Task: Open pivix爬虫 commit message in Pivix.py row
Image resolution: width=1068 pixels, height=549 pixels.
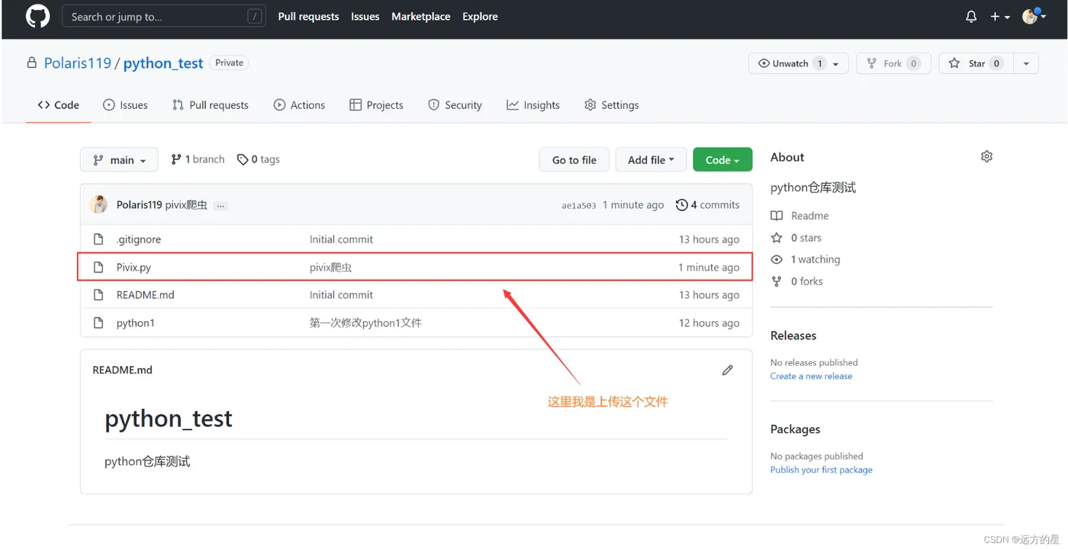Action: [330, 267]
